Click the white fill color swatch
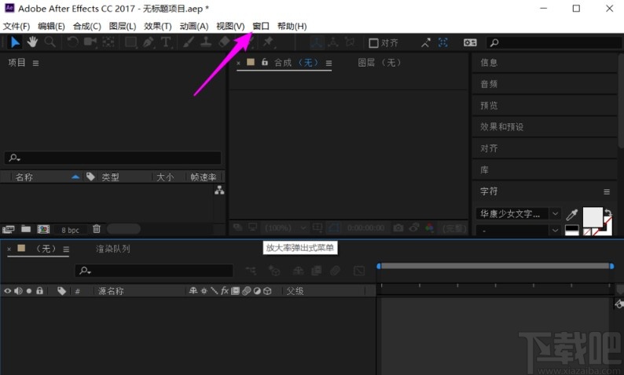This screenshot has width=624, height=375. (593, 217)
